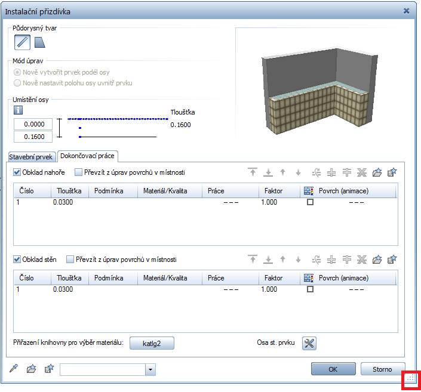Click the eyedropper icon at bottom left
This screenshot has width=421, height=392.
point(14,369)
